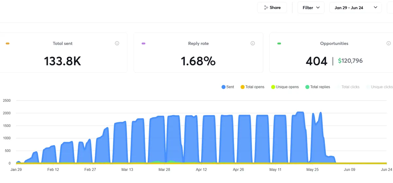Click the Apr 26 x-axis label
Screen dimensions: 393x183
pos(238,170)
